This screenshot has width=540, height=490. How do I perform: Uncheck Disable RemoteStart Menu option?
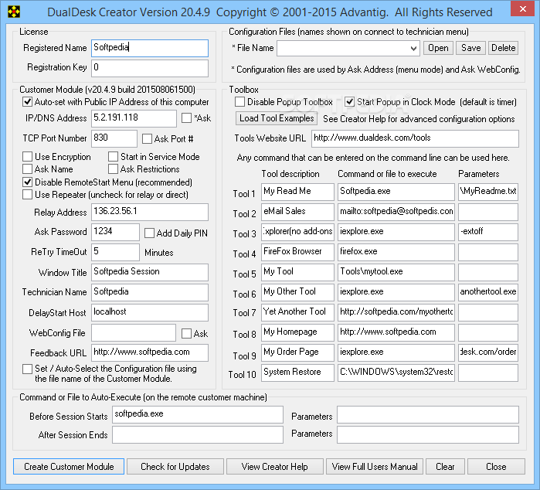(x=28, y=182)
